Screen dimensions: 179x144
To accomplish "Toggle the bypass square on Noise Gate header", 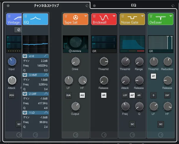I will point(123,16).
